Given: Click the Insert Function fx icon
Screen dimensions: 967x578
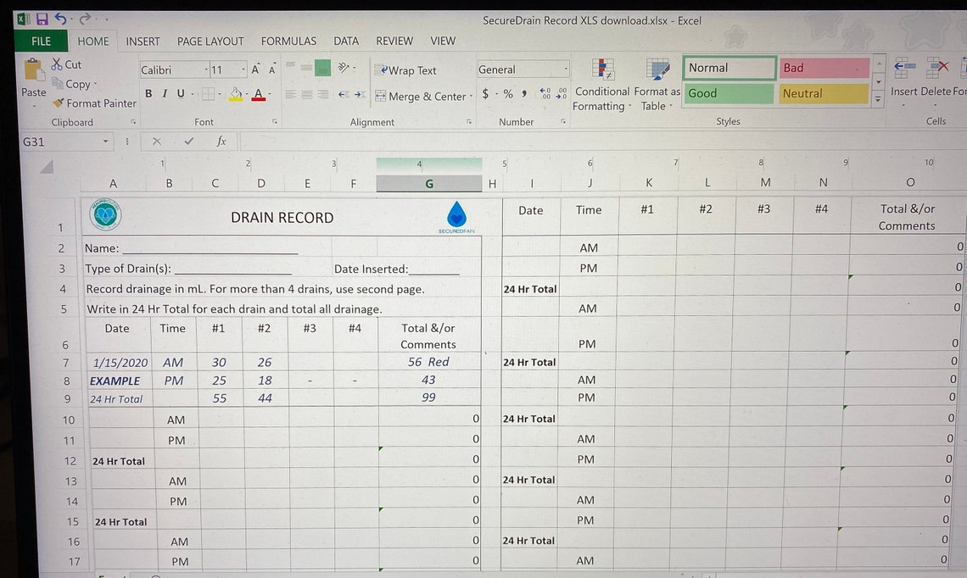Looking at the screenshot, I should (x=223, y=142).
